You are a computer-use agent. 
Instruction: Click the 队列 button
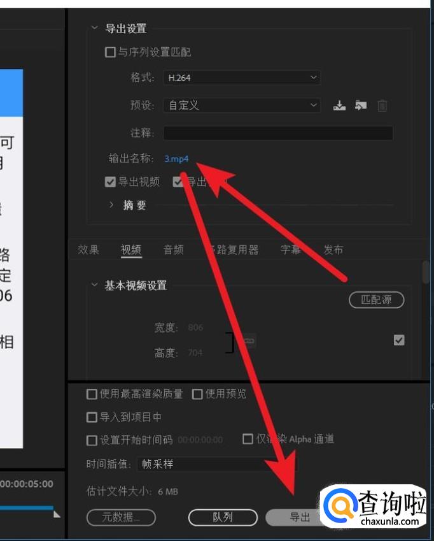coord(223,517)
